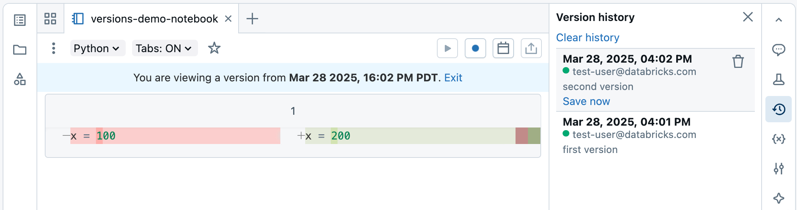
Task: Switch to the versions-demo-notebook tab
Action: (151, 19)
